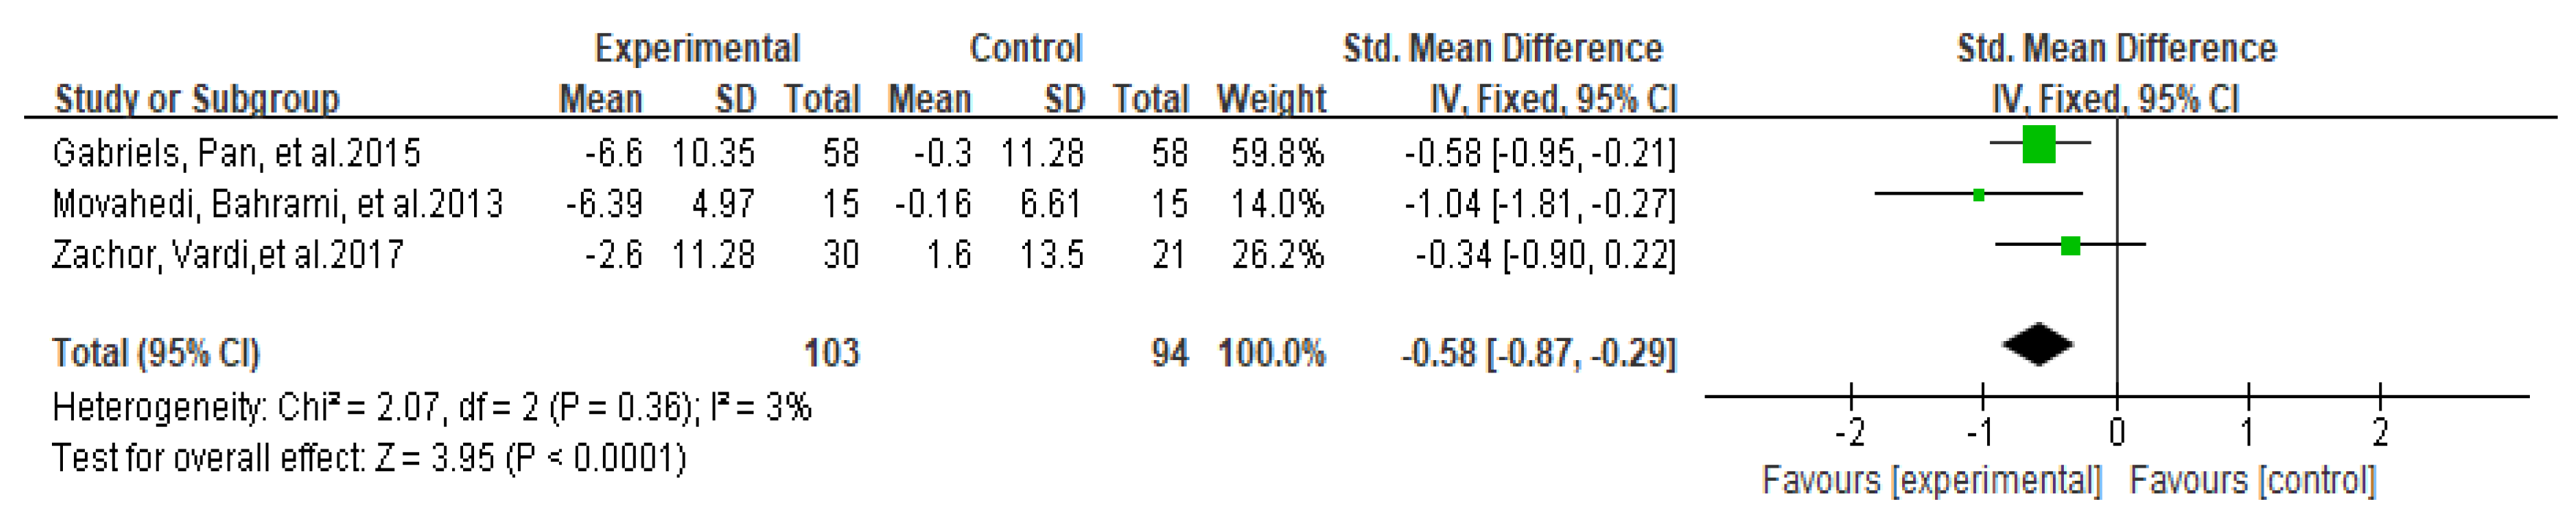Click the Heterogeneity statistics line

pos(431,407)
